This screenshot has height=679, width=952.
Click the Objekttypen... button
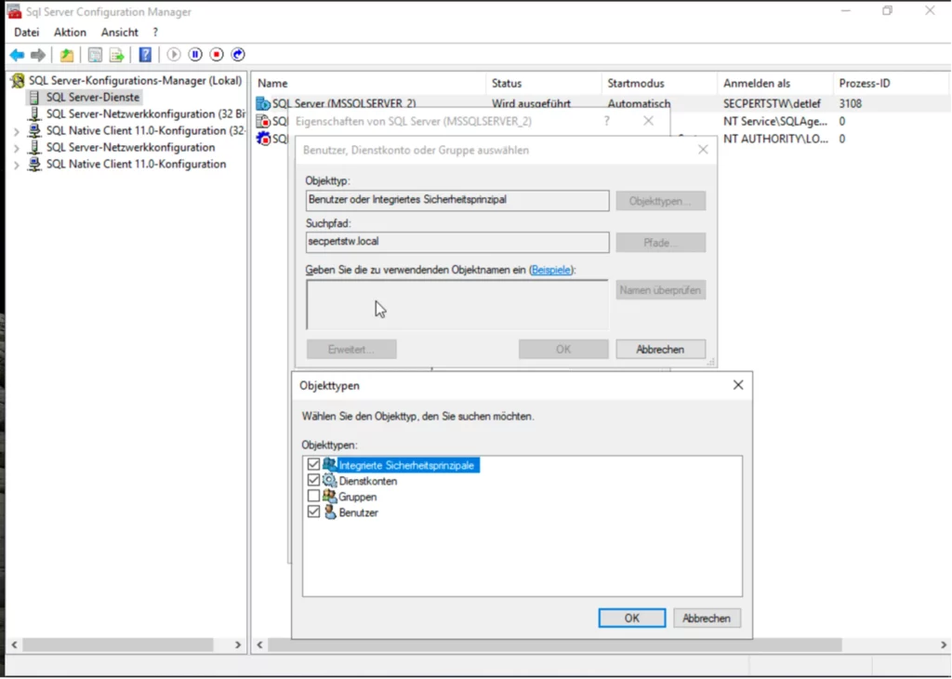[660, 201]
